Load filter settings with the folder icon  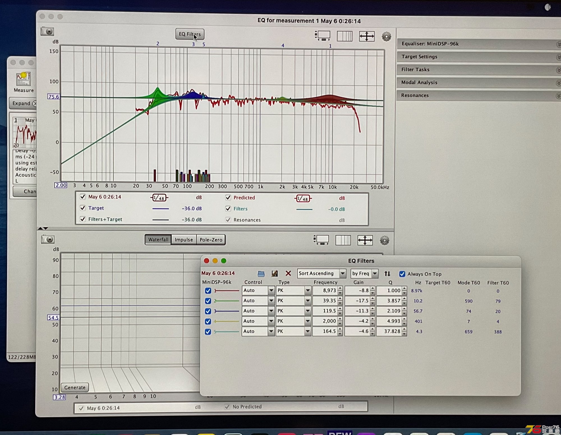(261, 273)
